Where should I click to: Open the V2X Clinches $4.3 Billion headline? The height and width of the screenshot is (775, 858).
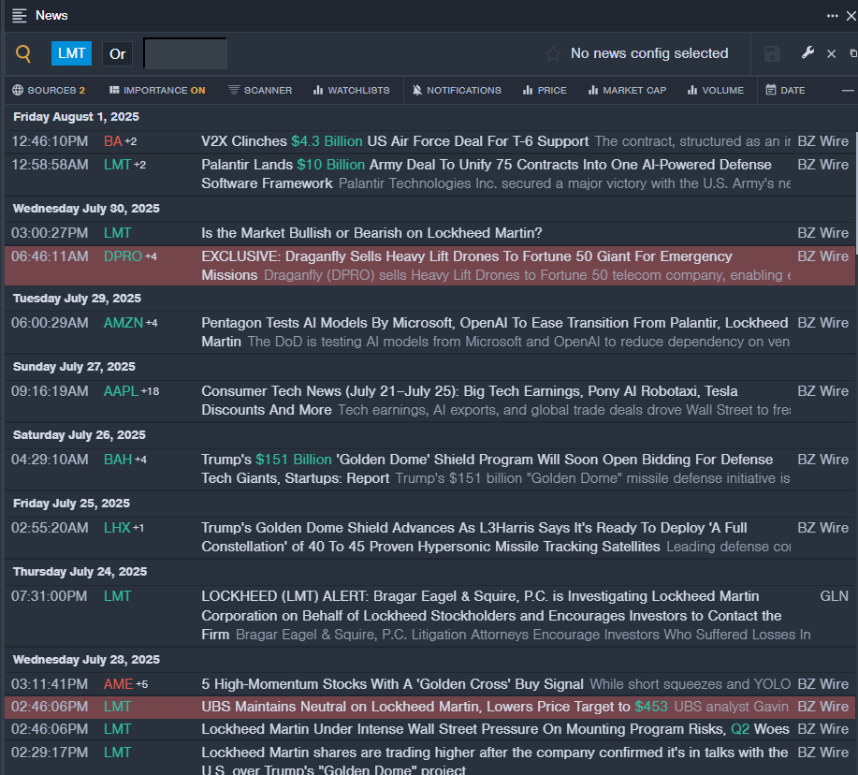tap(395, 141)
